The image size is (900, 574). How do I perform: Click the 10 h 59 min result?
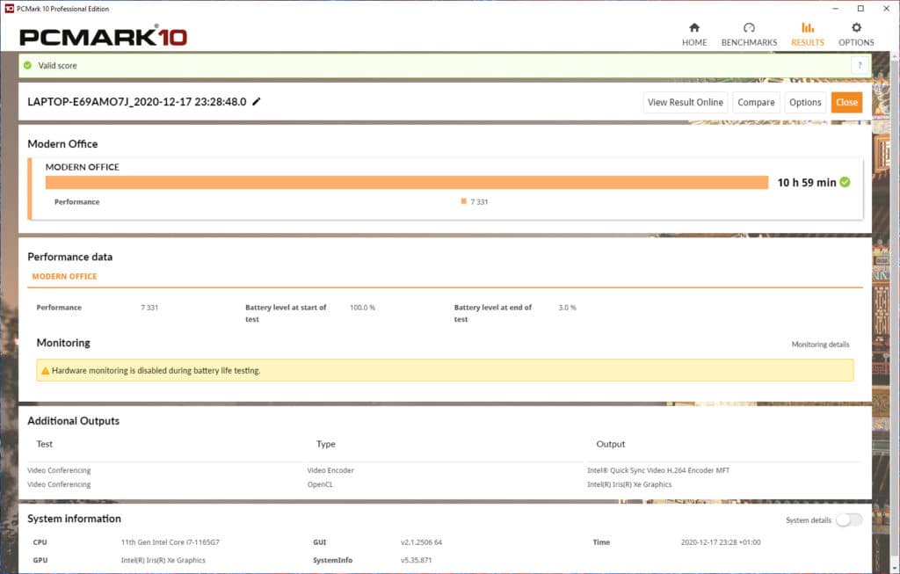[807, 183]
